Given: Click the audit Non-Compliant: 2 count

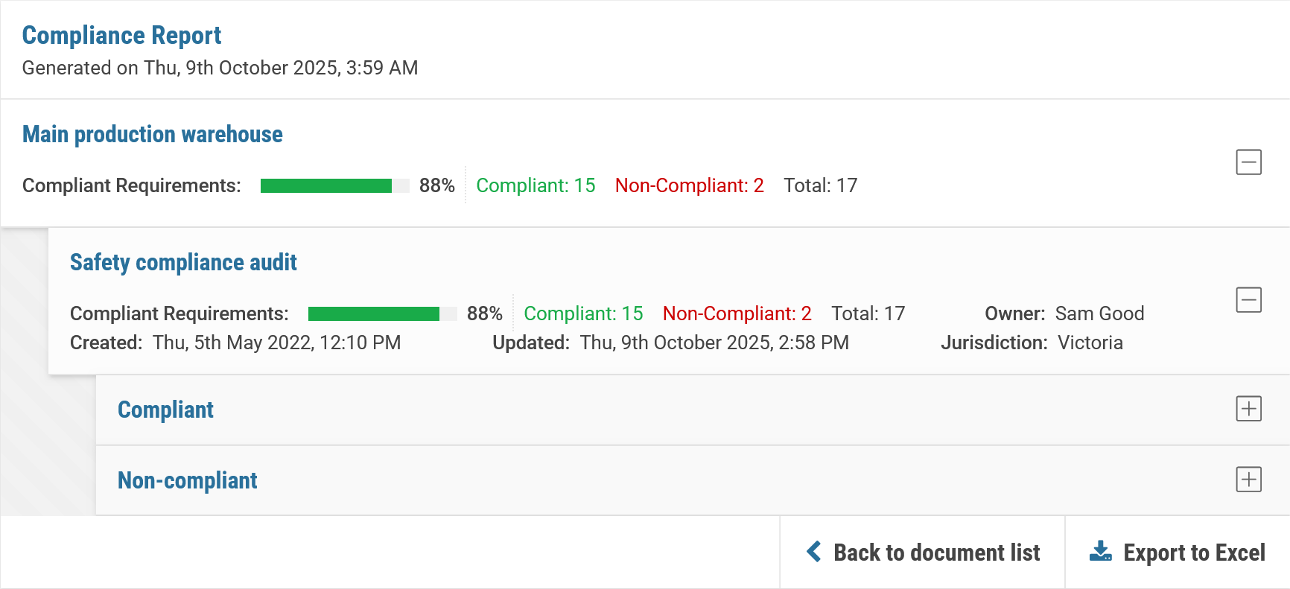Looking at the screenshot, I should [x=737, y=313].
